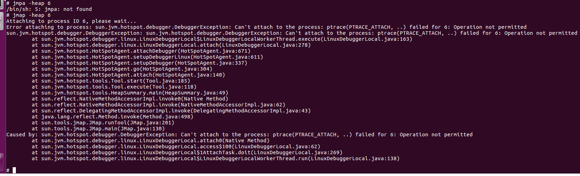
Task: Click the DelegatingMethodAccessorImpl.invoke stack line
Action: [x=171, y=111]
